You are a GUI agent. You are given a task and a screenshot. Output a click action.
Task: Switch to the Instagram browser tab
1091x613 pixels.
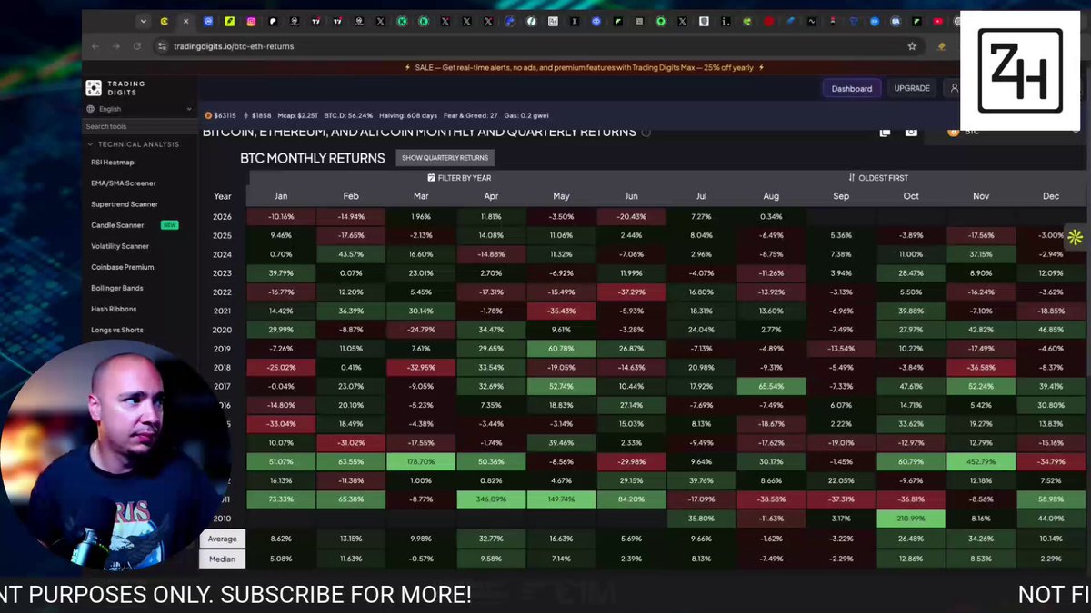point(252,21)
